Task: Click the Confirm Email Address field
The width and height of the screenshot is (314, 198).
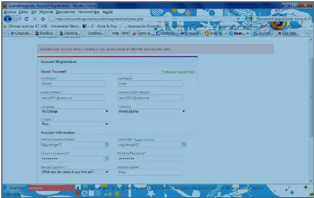Action: coord(150,98)
